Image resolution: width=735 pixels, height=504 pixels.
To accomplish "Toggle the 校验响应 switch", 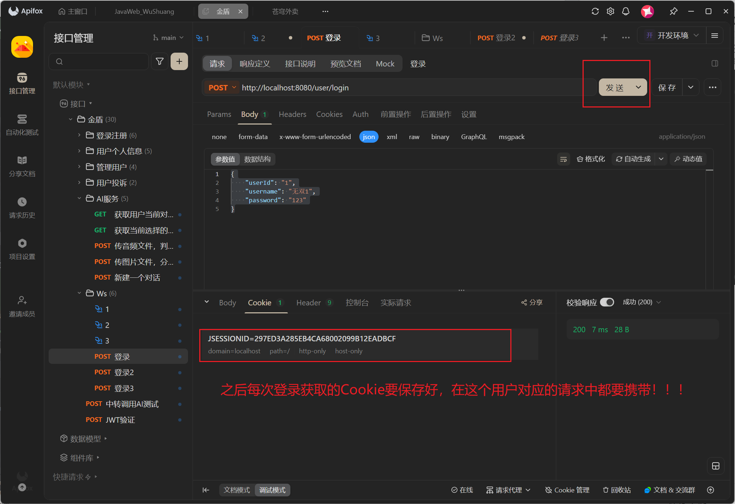I will 607,302.
